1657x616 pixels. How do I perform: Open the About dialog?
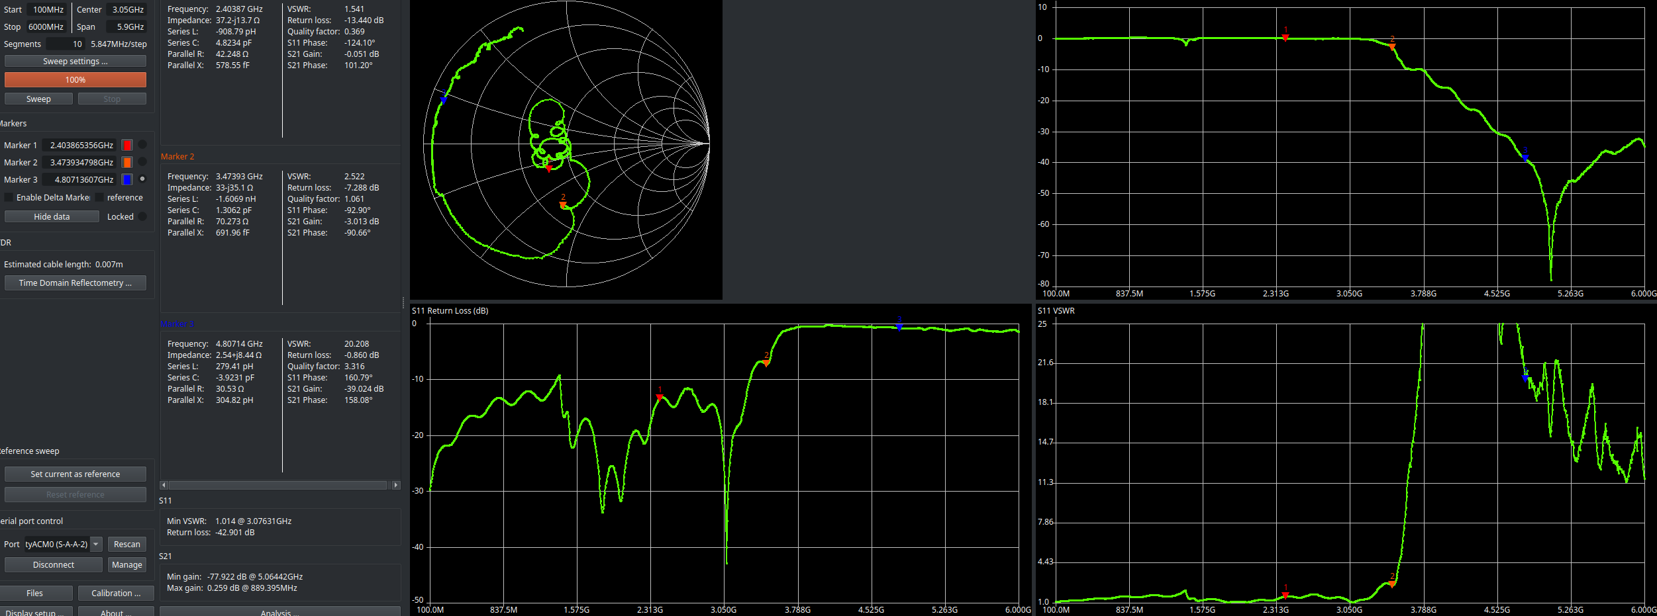click(116, 611)
